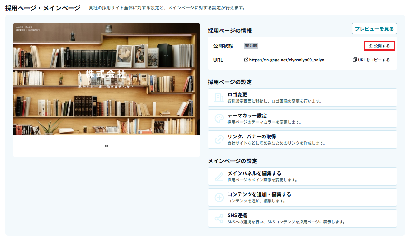This screenshot has width=411, height=243.
Task: Click the copy icon next to URLをコピーする
Action: coord(355,60)
